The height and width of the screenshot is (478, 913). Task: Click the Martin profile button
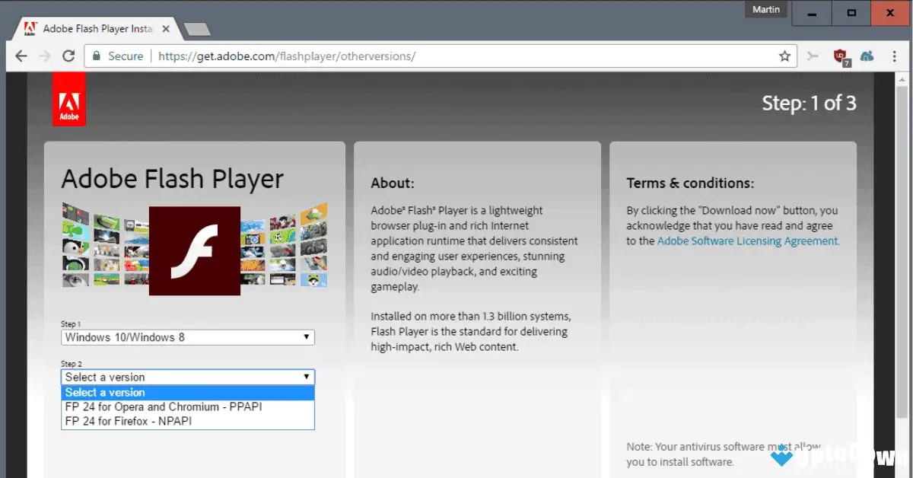tap(765, 9)
